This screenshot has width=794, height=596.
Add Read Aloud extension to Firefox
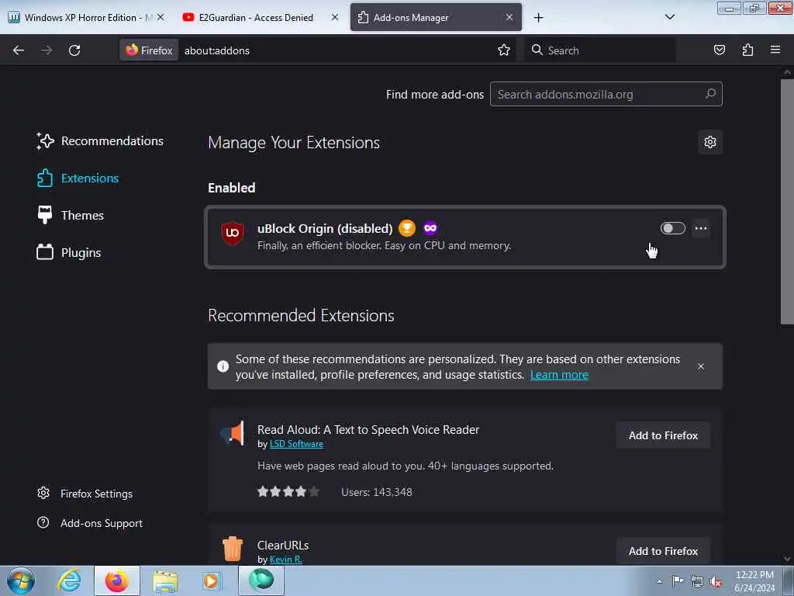[x=663, y=435]
